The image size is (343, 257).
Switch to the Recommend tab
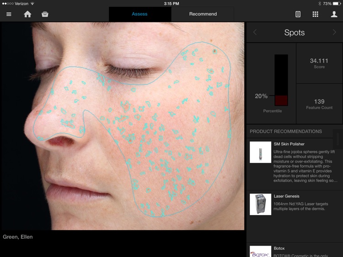point(203,14)
